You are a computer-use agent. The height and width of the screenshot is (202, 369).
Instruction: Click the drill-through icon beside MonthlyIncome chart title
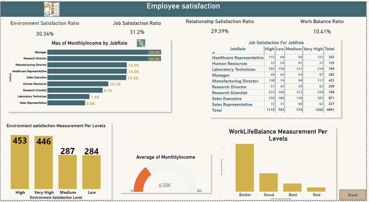(141, 43)
